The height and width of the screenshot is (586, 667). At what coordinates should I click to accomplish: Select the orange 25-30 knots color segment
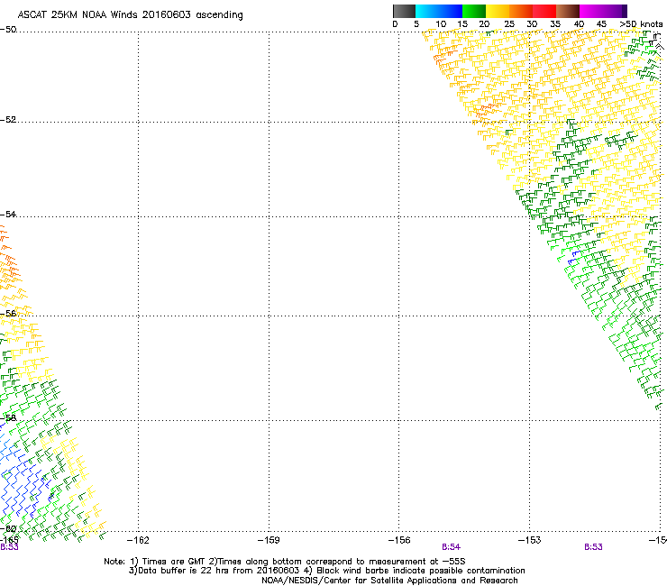521,11
